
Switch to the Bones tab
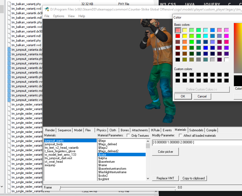[x=125, y=130]
